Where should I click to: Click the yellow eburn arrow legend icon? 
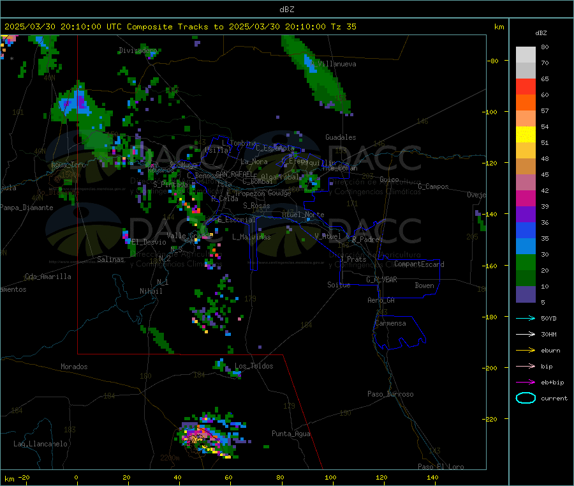tap(526, 350)
